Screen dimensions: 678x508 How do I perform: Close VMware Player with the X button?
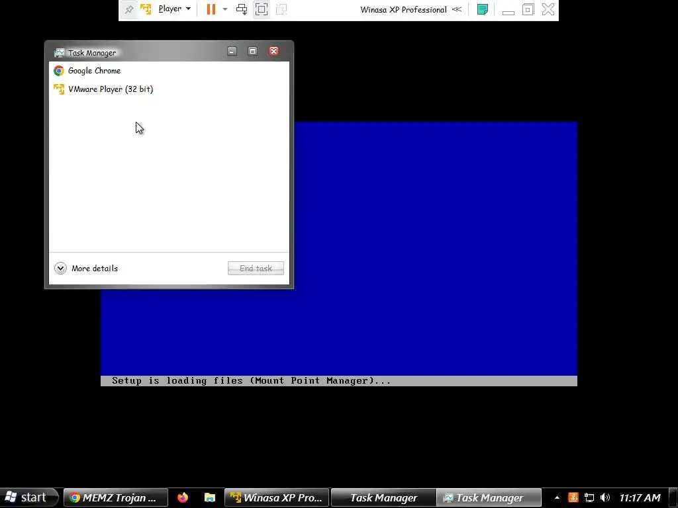(x=548, y=9)
